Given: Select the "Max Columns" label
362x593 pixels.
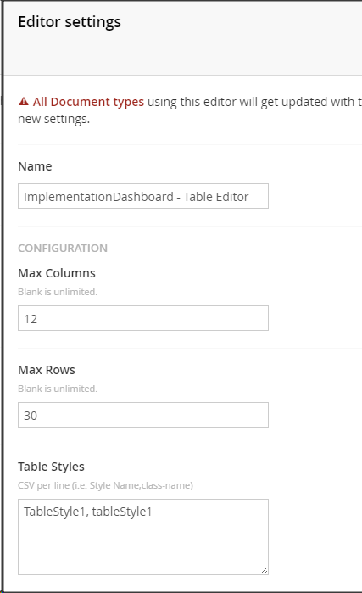Looking at the screenshot, I should (57, 273).
